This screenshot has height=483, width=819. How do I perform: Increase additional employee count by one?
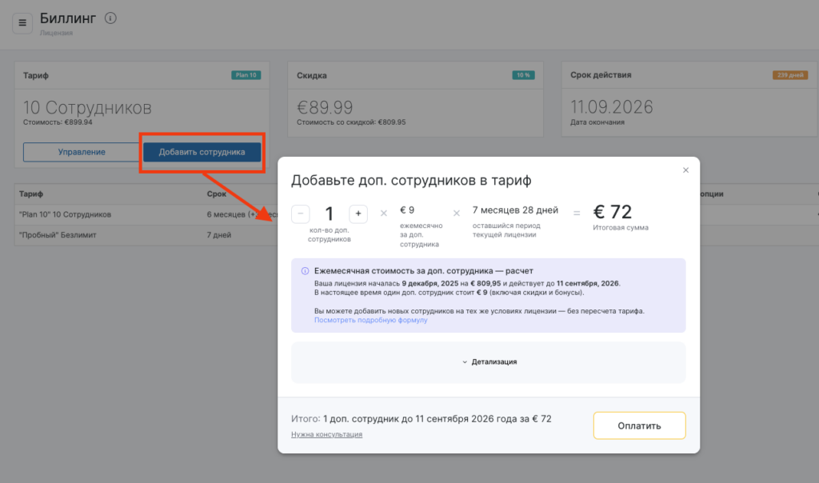point(358,214)
